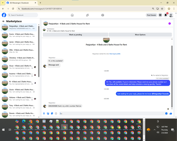Image resolution: width=177 pixels, height=141 pixels.
Task: Reload the page in browser
Action: coord(13,9)
